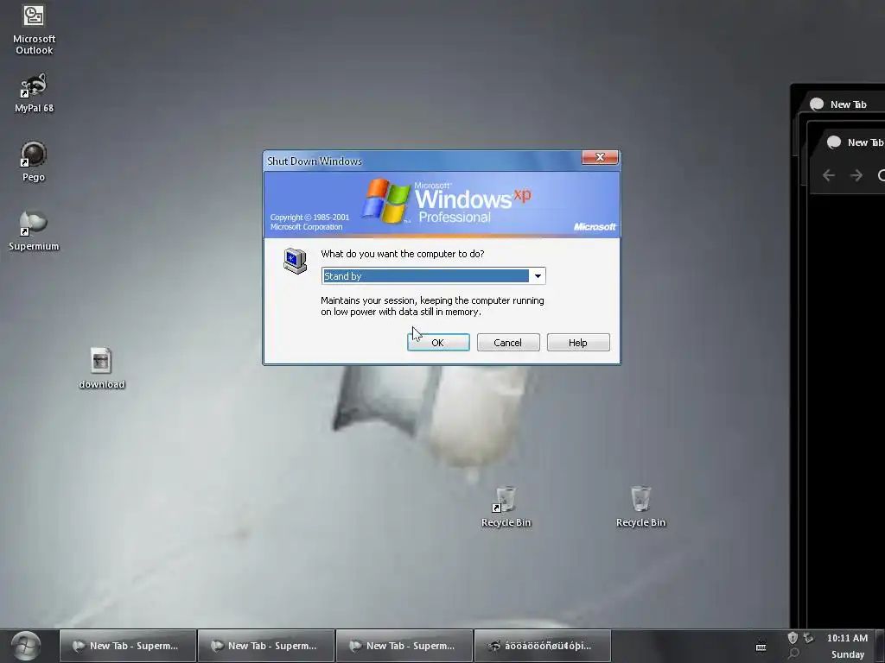Click the Shut Down Windows title bar
The width and height of the screenshot is (885, 663).
[423, 161]
